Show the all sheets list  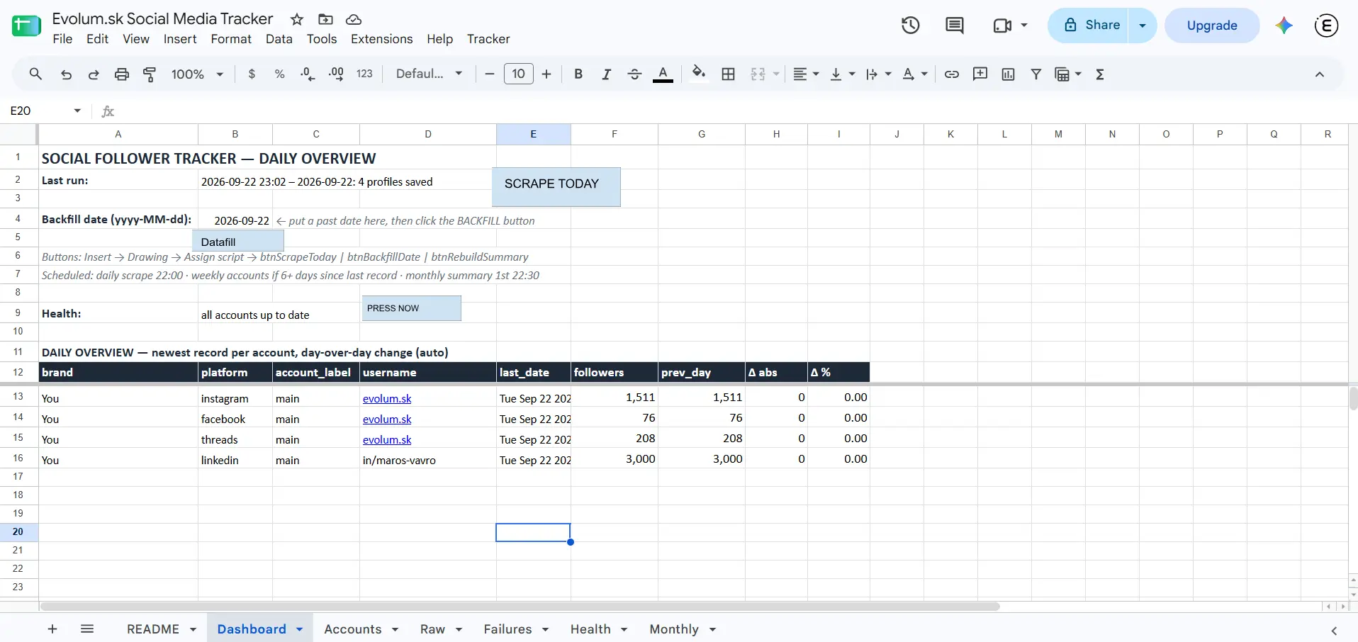click(x=87, y=629)
